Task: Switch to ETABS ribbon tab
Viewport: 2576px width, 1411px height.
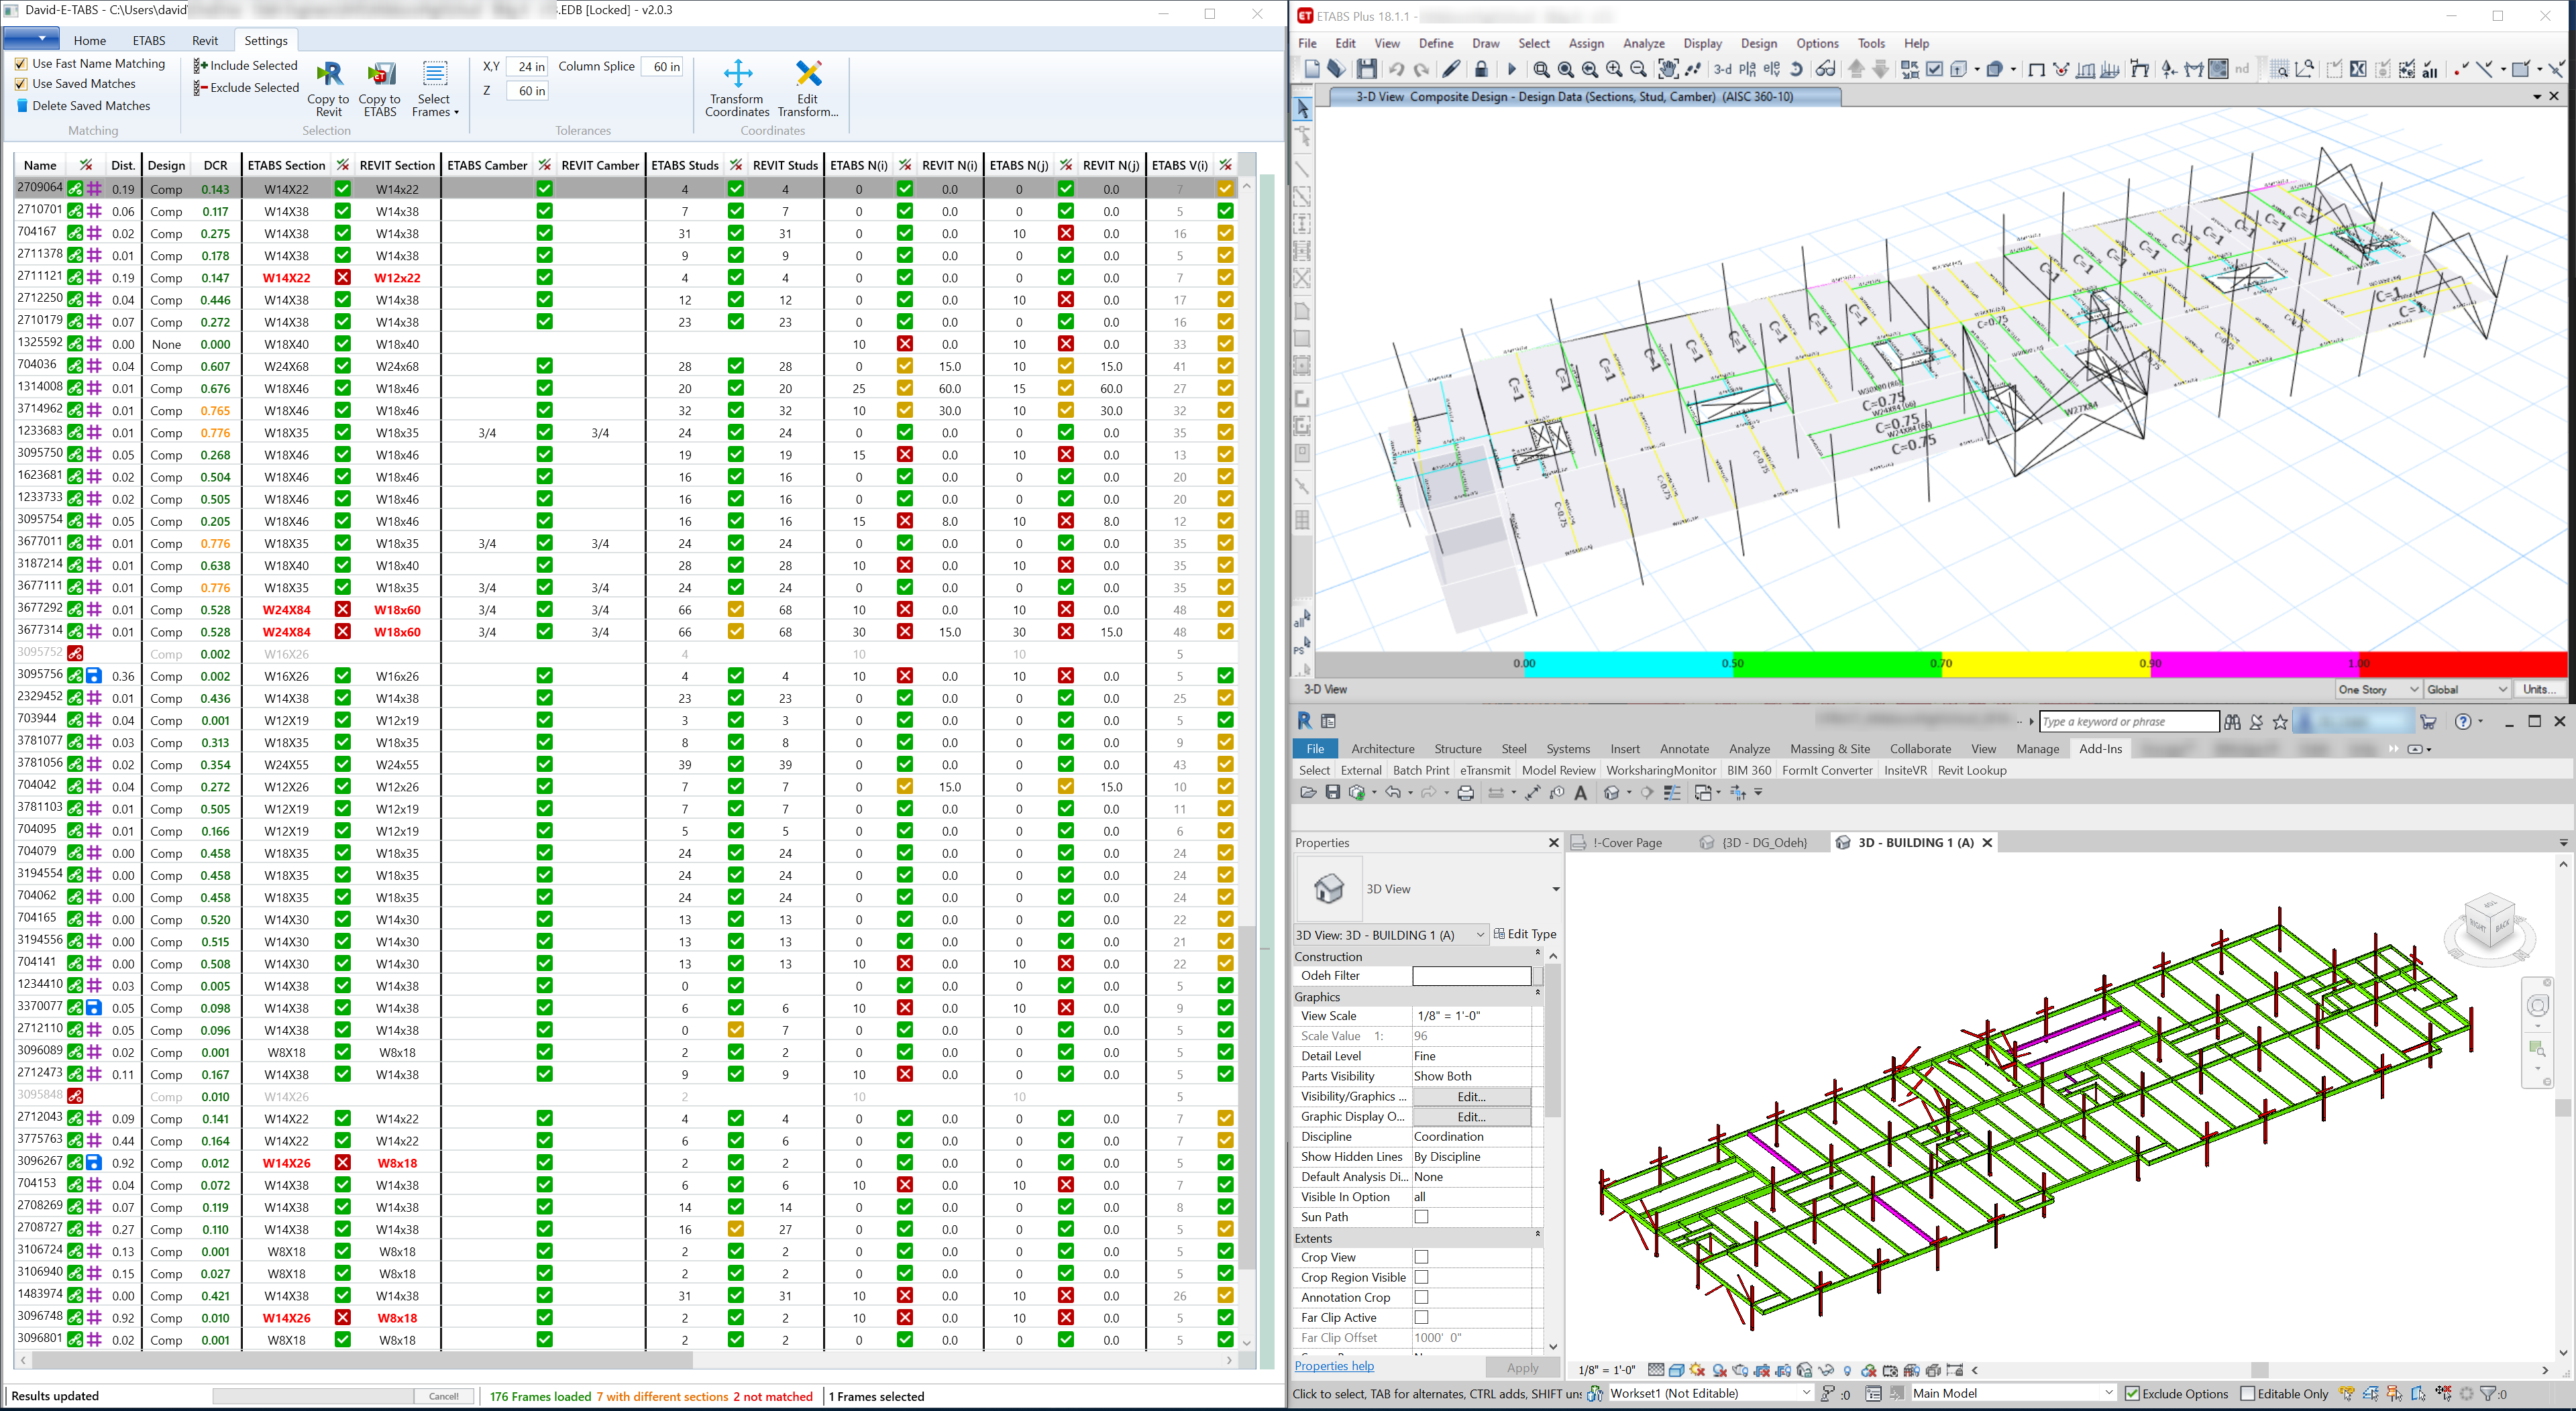Action: coord(149,40)
